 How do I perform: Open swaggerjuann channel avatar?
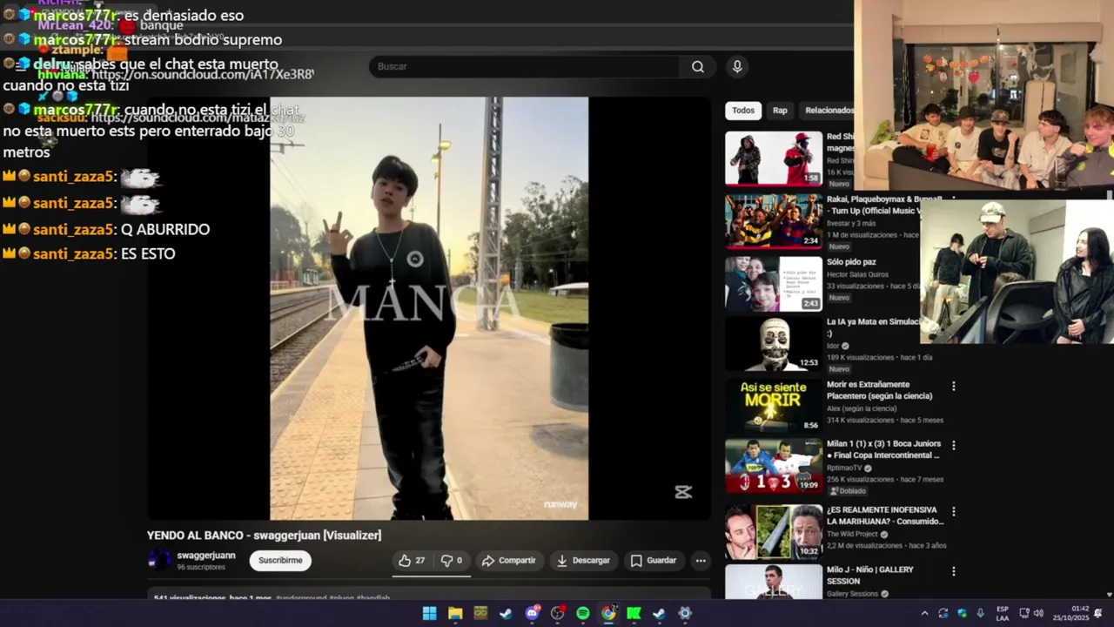[159, 560]
